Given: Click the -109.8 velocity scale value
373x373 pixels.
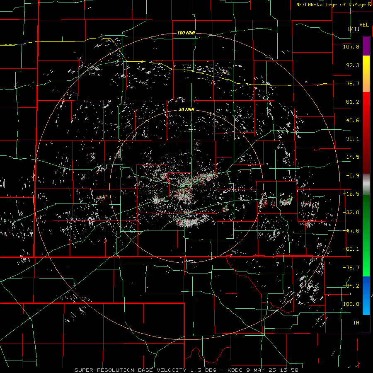Looking at the screenshot, I should (350, 304).
